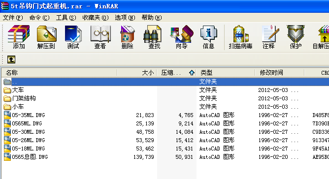
Task: Click the 05-35ML.DWG file icon
Action: (7, 115)
